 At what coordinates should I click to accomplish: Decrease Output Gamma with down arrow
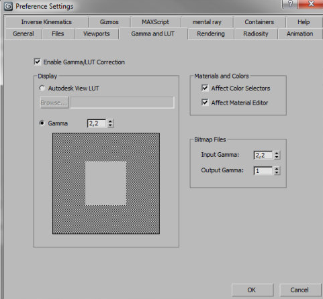coord(277,173)
